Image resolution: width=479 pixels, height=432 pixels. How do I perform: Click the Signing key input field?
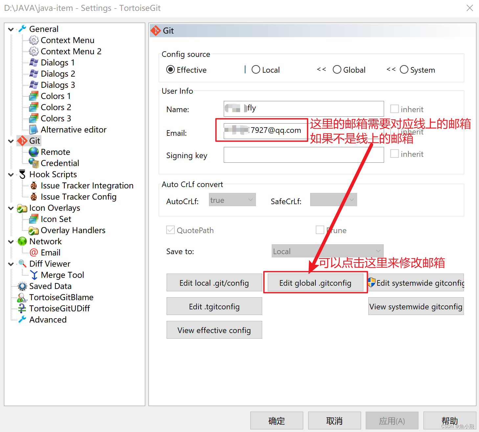click(304, 155)
